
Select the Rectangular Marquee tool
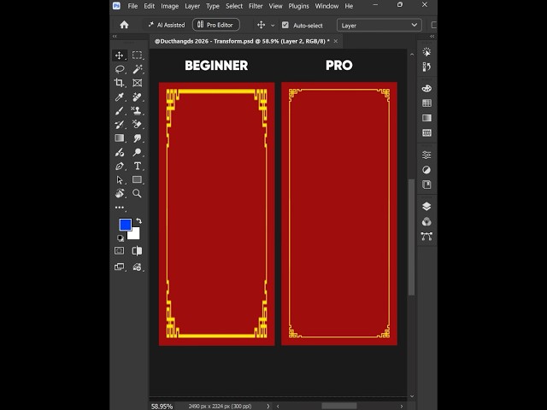point(137,55)
